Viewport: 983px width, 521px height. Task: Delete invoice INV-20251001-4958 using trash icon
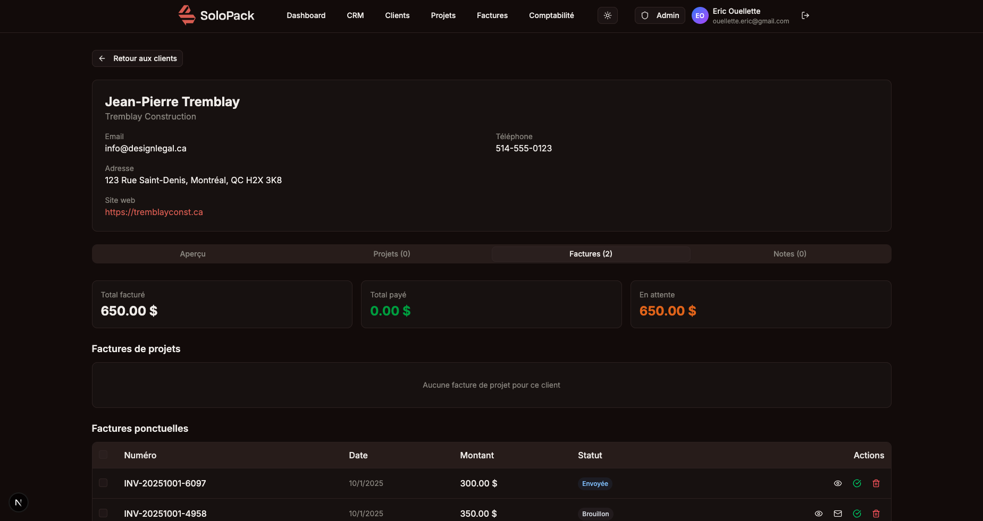point(876,514)
